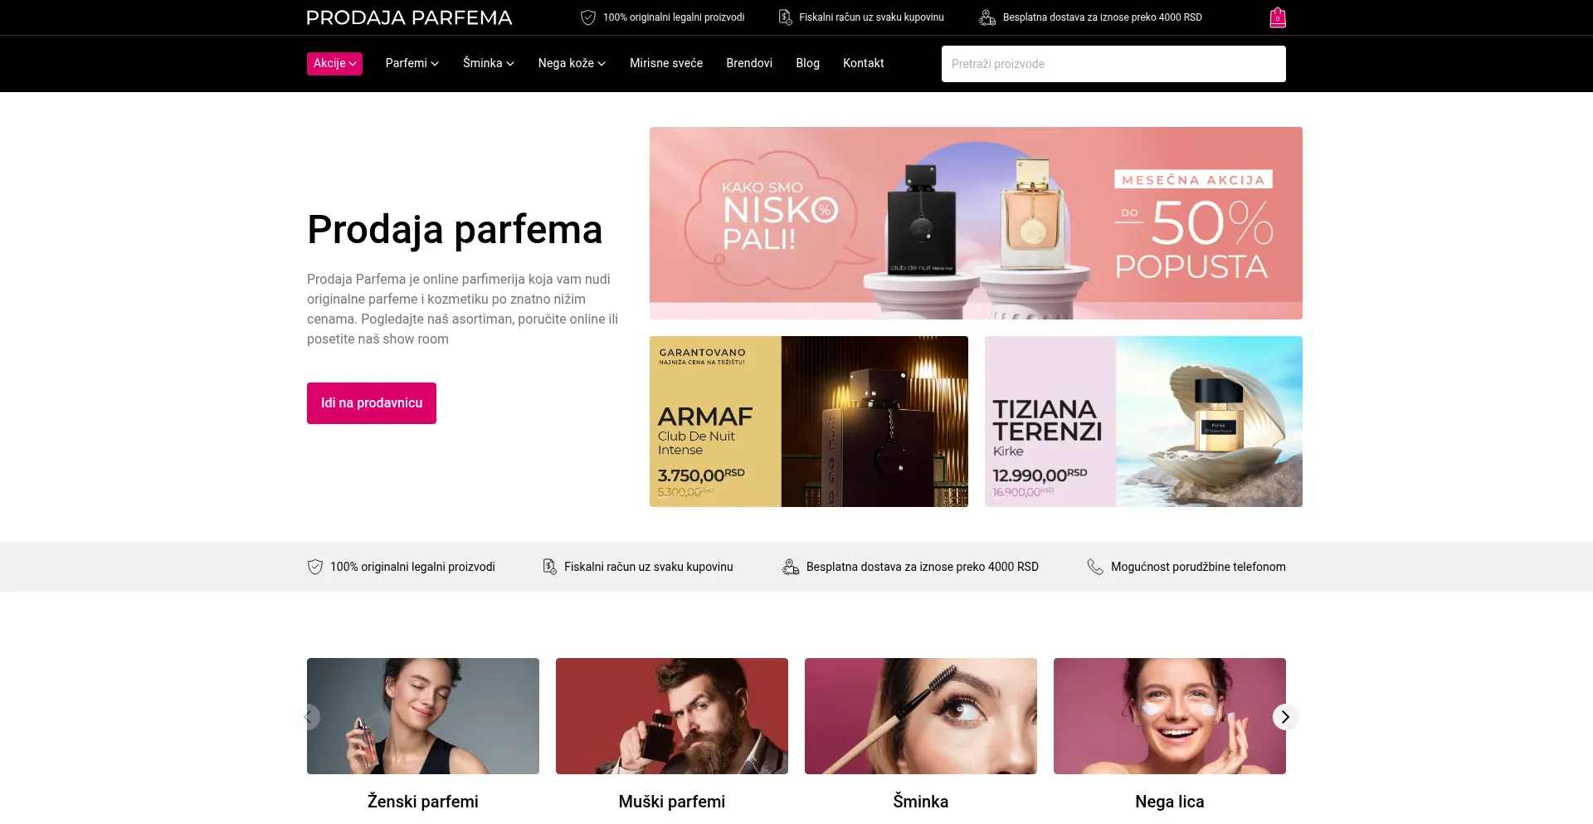Click the delivery icon in the gray benefits strip
This screenshot has height=824, width=1593.
[791, 567]
